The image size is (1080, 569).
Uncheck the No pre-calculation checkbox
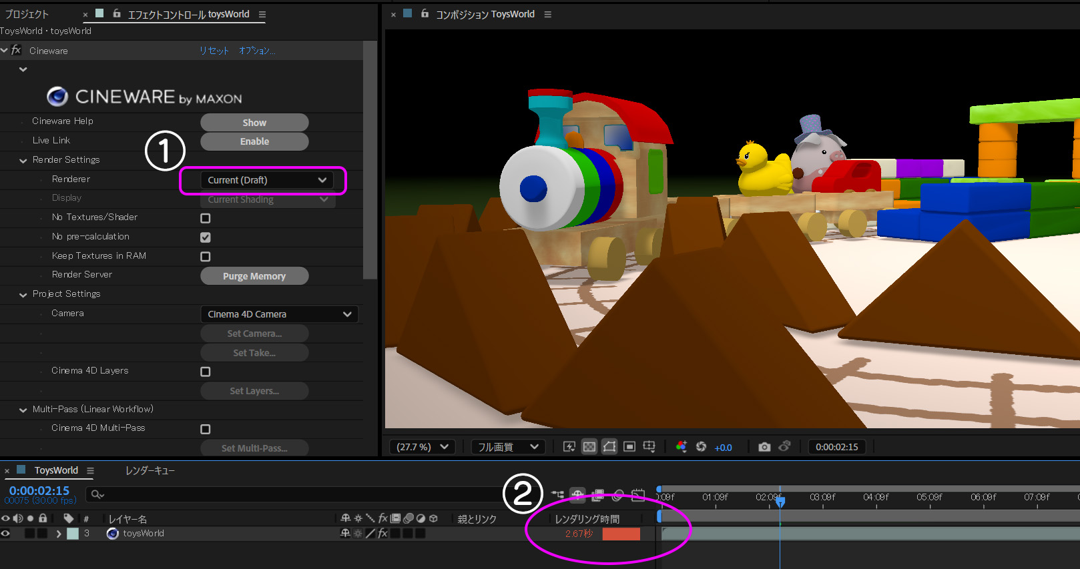click(x=206, y=237)
